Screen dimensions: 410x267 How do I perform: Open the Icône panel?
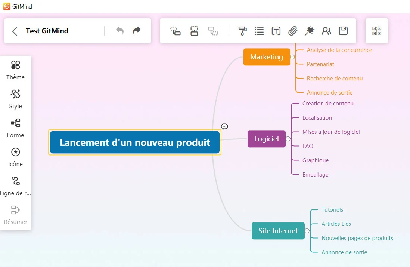click(15, 157)
